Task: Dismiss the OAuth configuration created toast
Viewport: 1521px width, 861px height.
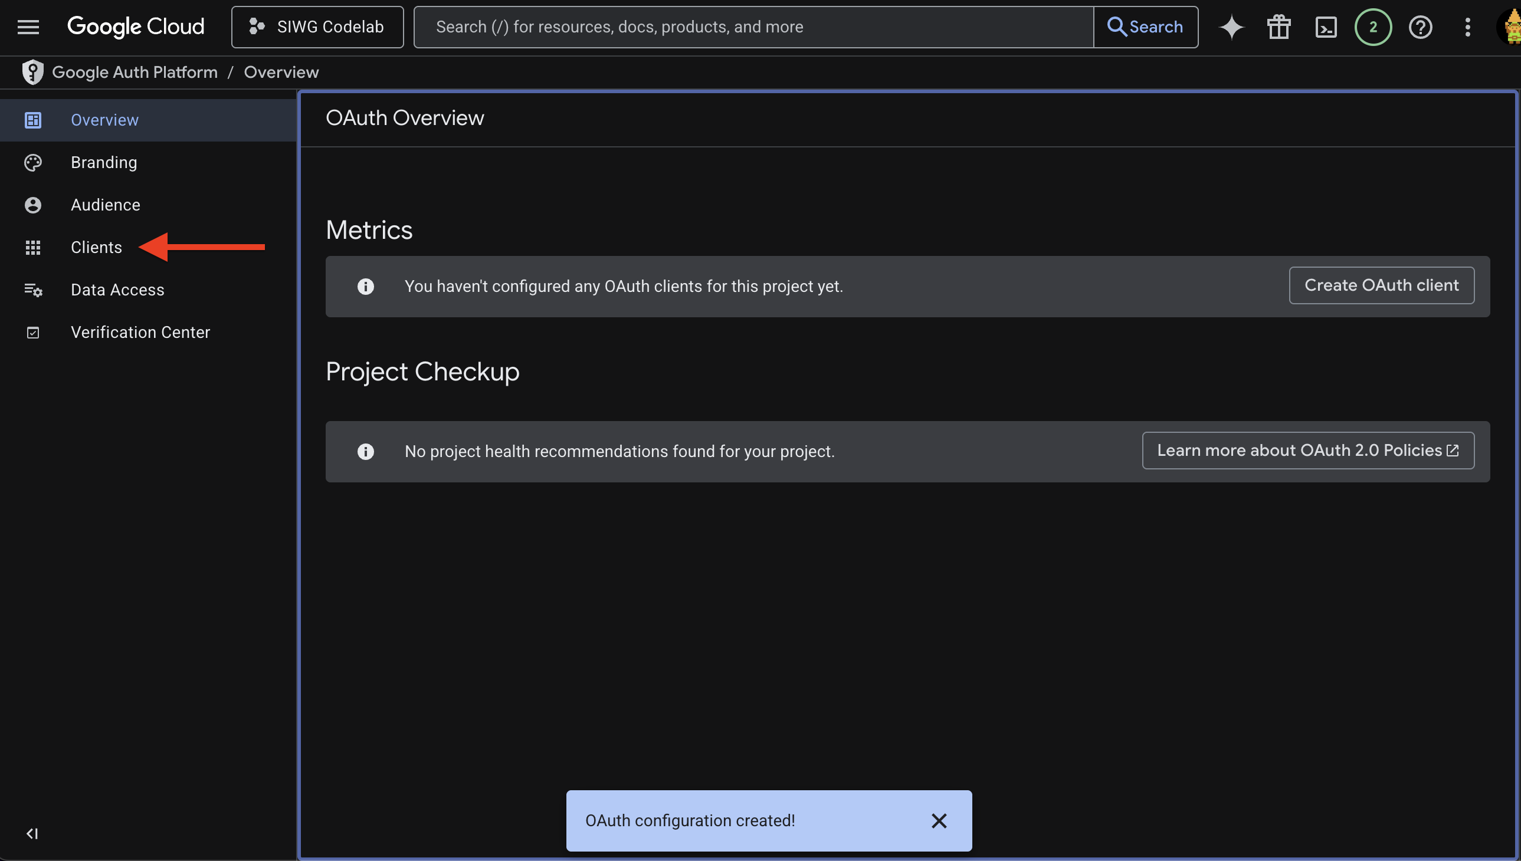Action: point(939,821)
